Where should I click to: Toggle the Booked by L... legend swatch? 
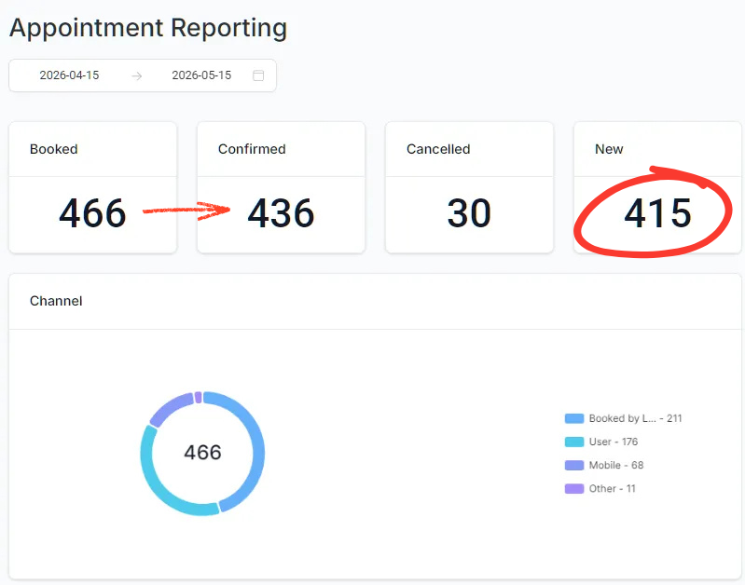pos(574,418)
